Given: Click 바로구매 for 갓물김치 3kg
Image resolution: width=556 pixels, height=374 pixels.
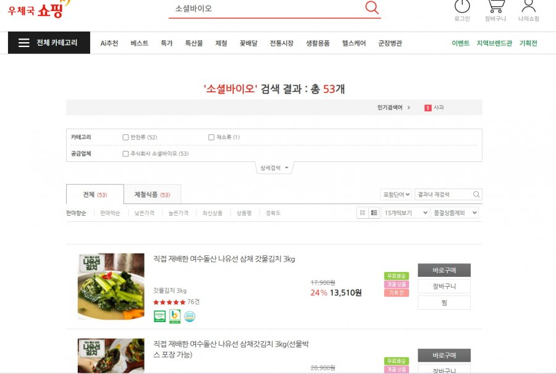Looking at the screenshot, I should click(x=444, y=270).
